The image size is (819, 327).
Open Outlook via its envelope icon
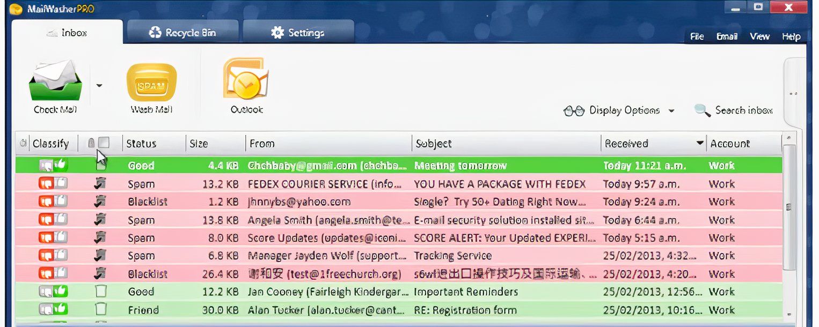(x=246, y=79)
